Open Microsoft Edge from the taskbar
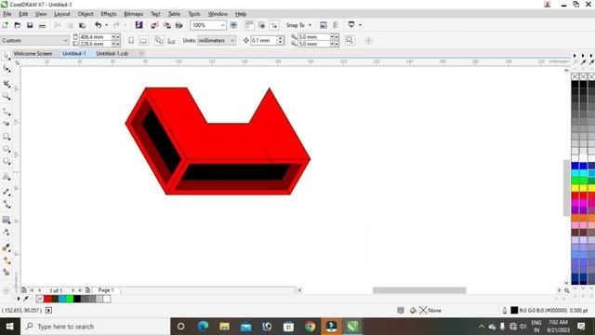 pos(203,327)
